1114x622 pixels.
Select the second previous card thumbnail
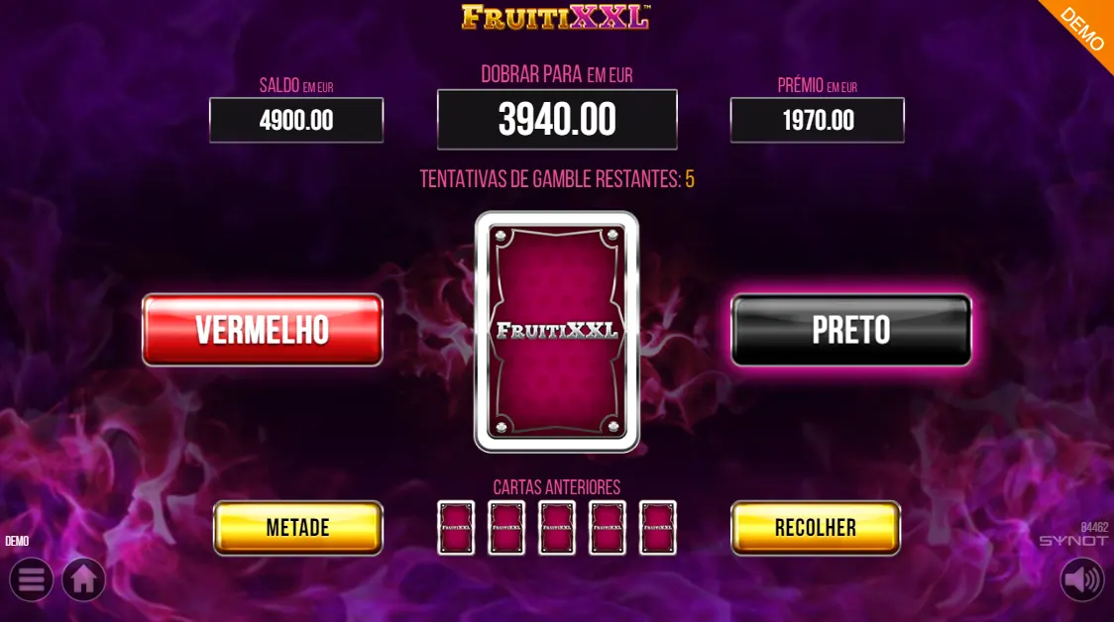[x=506, y=528]
